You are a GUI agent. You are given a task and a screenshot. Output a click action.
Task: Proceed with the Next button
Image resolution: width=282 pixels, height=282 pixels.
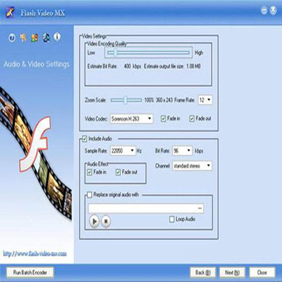[x=232, y=273]
